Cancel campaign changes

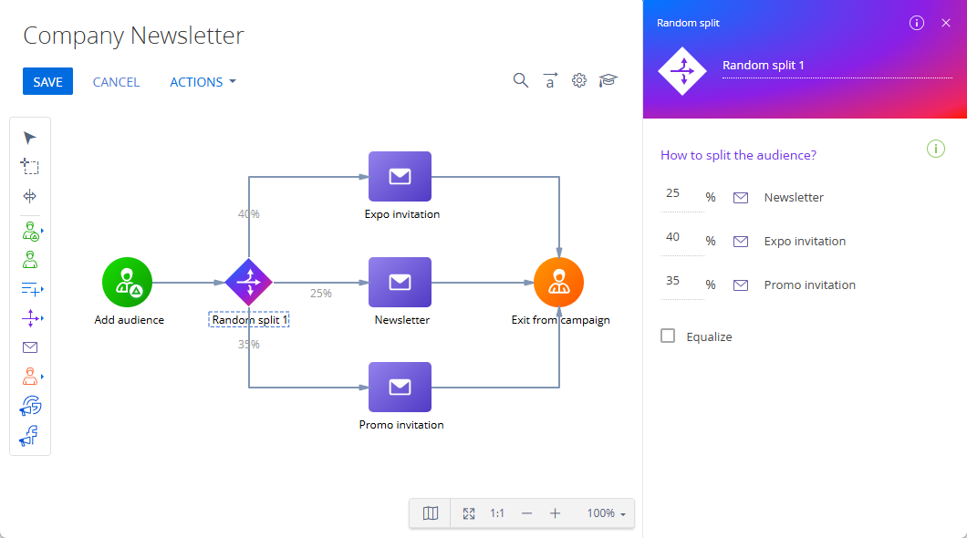coord(116,82)
